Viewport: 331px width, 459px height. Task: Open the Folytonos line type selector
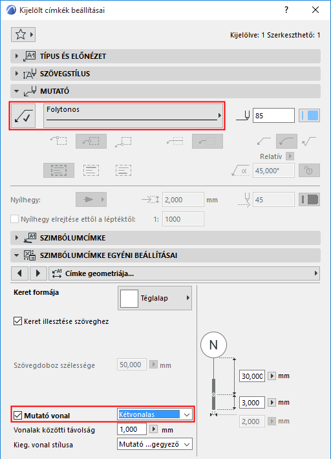[x=133, y=116]
